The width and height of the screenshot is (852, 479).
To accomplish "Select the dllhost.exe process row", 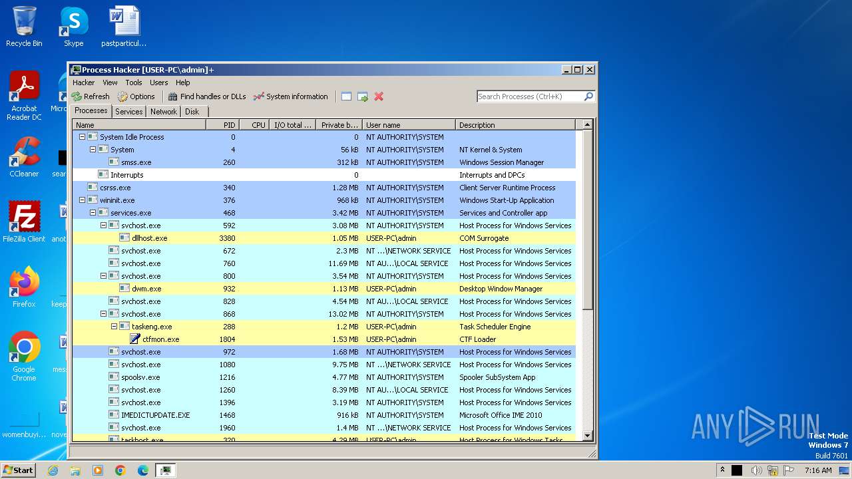I will tap(324, 238).
